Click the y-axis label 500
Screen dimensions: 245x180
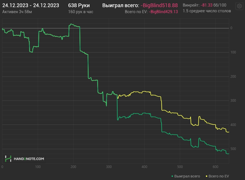click(x=233, y=149)
